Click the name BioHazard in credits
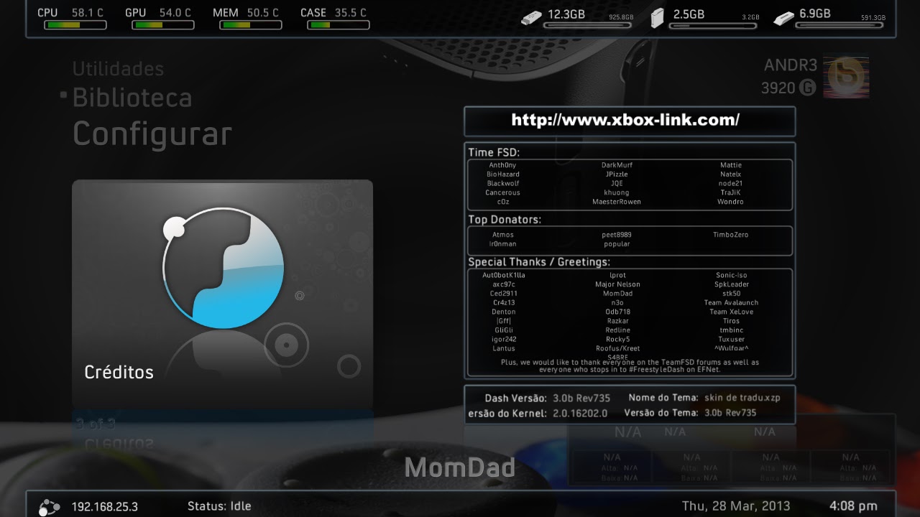This screenshot has width=920, height=517. tap(503, 174)
